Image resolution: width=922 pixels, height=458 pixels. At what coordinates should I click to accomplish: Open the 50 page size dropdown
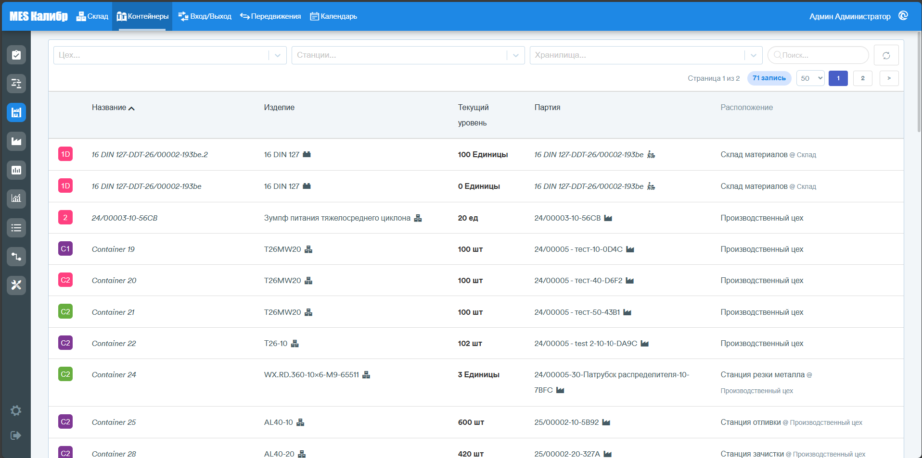(810, 78)
